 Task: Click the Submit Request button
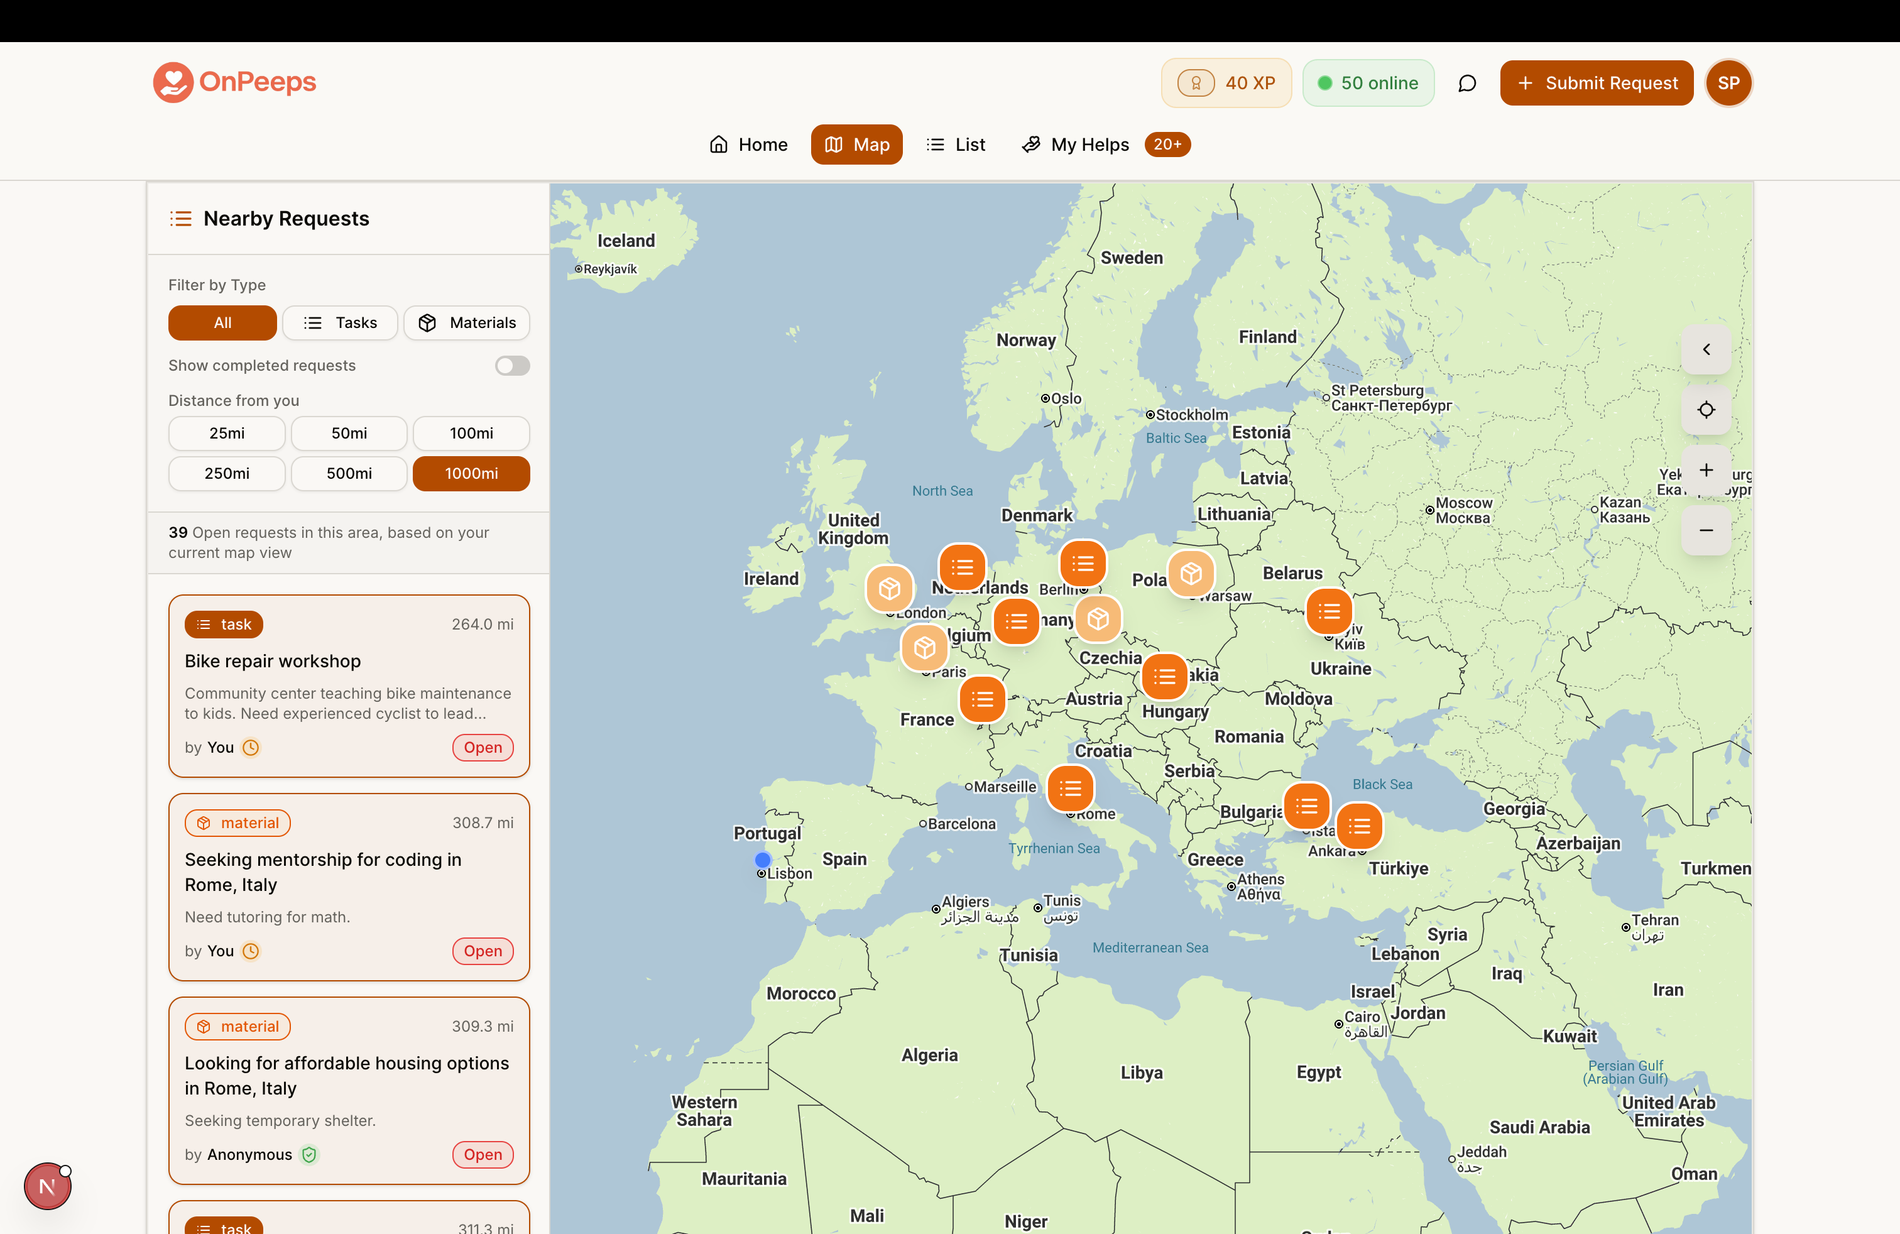[x=1596, y=83]
